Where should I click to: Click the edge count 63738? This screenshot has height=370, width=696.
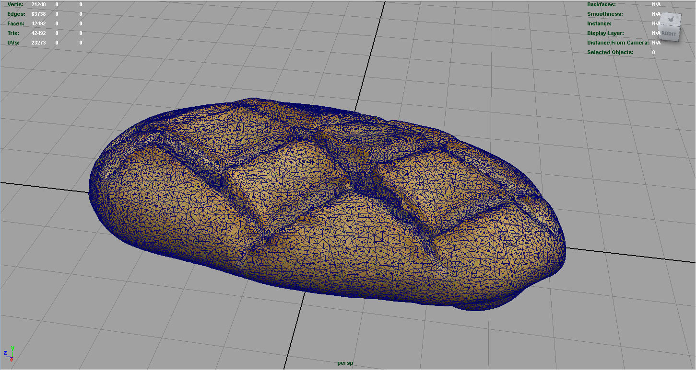[x=38, y=14]
